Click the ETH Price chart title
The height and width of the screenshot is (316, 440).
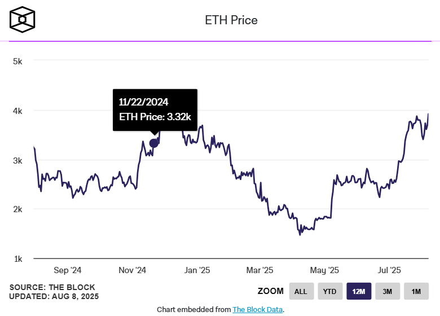click(x=231, y=20)
